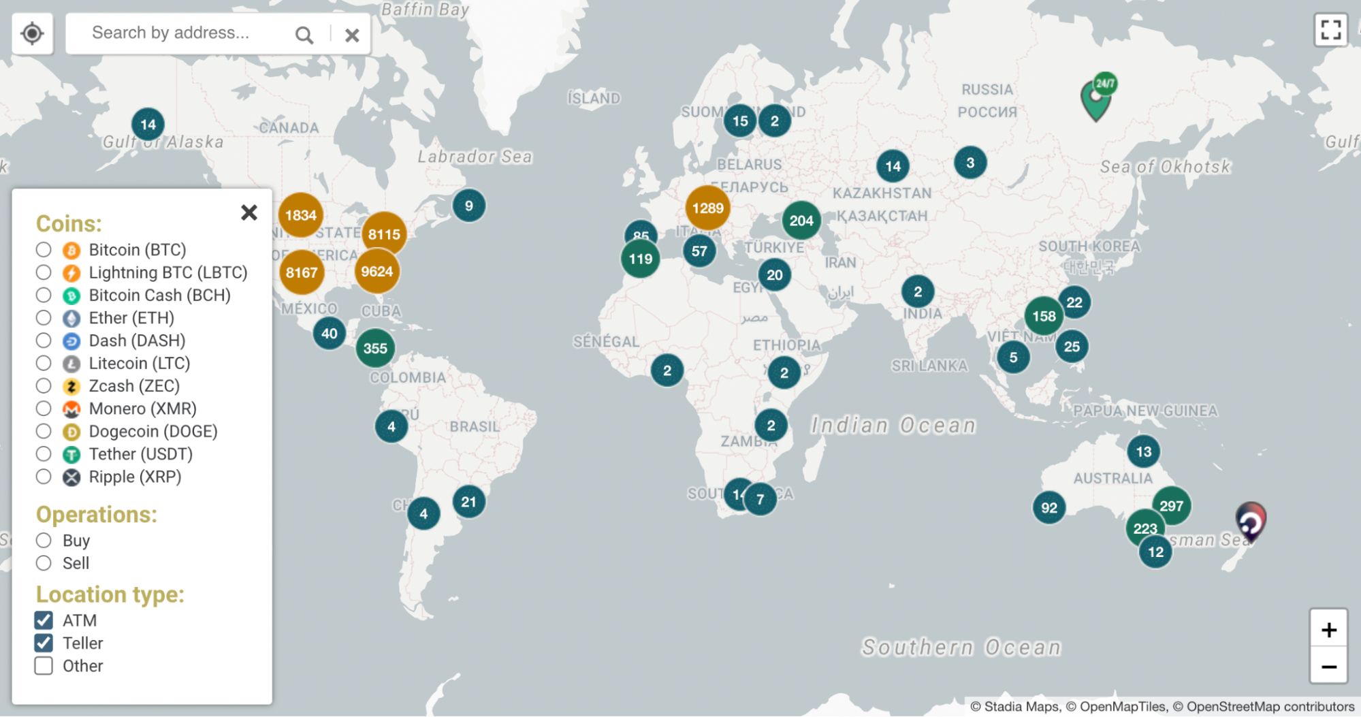Viewport: 1361px width, 717px height.
Task: Select the Bitcoin (BTC) coin filter
Action: pos(44,250)
